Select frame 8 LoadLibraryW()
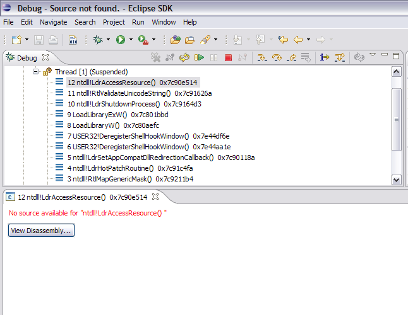Screen dimensions: 408x315 pos(113,125)
